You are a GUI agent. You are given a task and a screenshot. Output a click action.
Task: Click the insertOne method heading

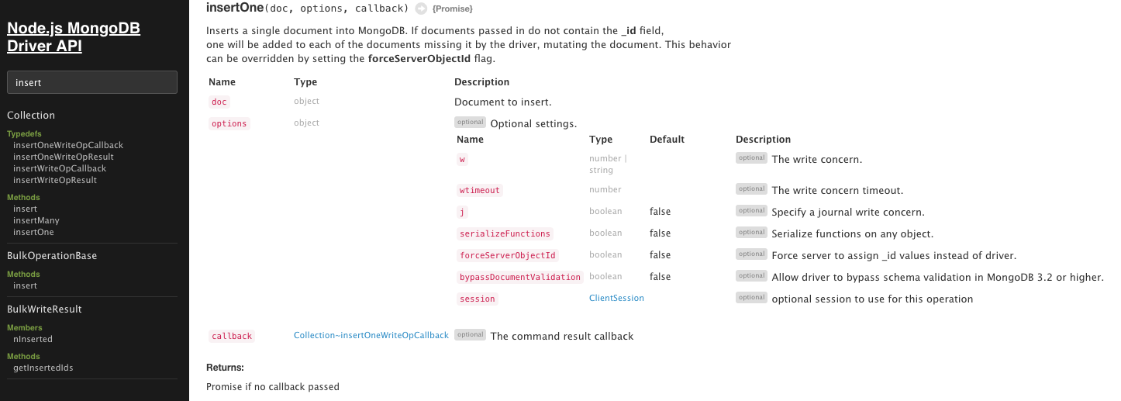coord(235,8)
